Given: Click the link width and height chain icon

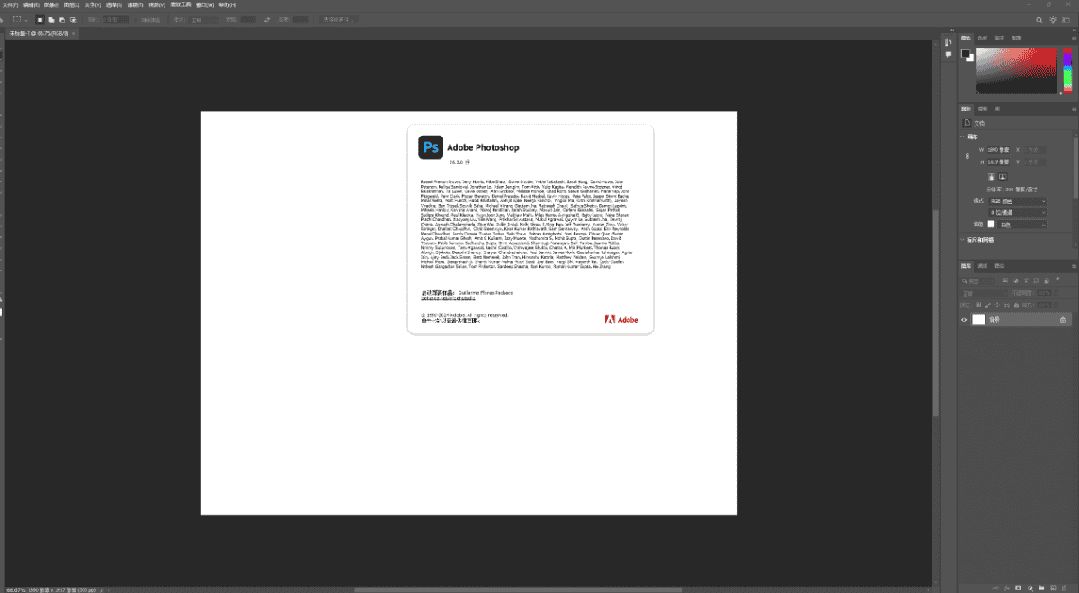Looking at the screenshot, I should coord(967,155).
